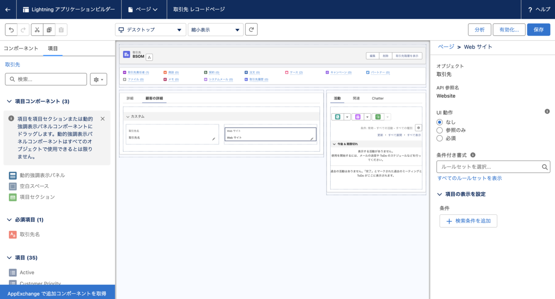Open the activity filter gear settings
The height and width of the screenshot is (299, 555).
point(418,128)
